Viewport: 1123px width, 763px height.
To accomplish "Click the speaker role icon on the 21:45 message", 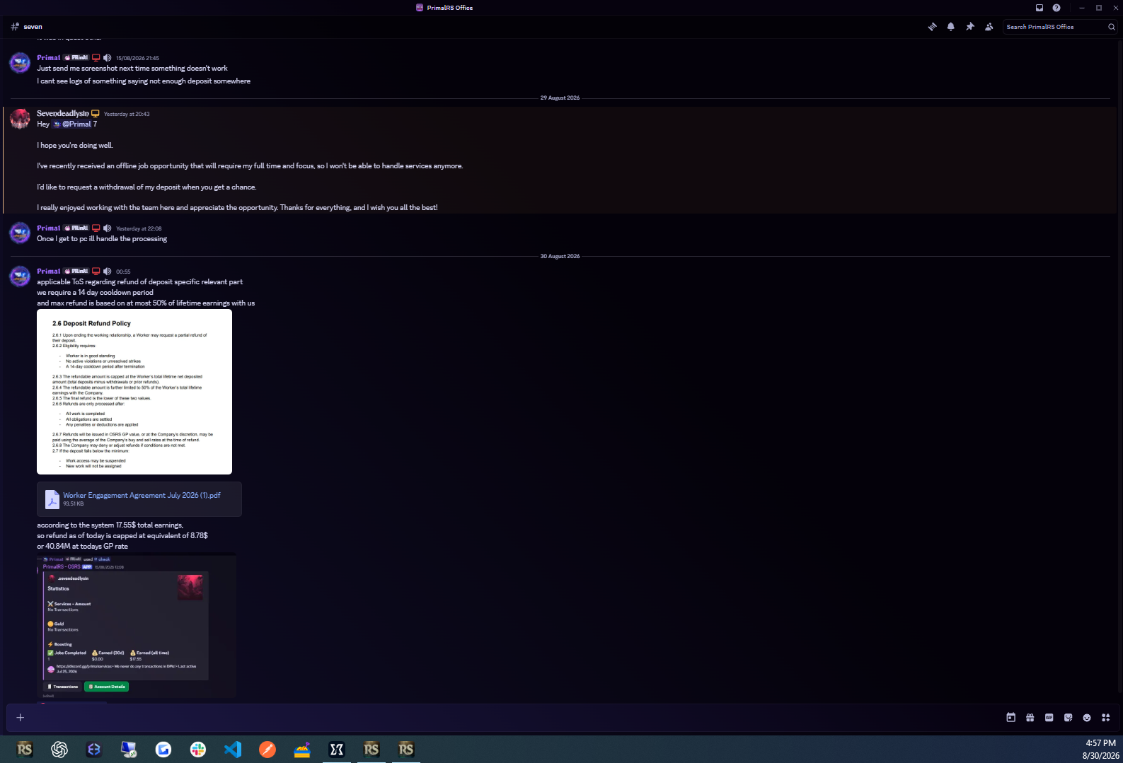I will tap(108, 58).
